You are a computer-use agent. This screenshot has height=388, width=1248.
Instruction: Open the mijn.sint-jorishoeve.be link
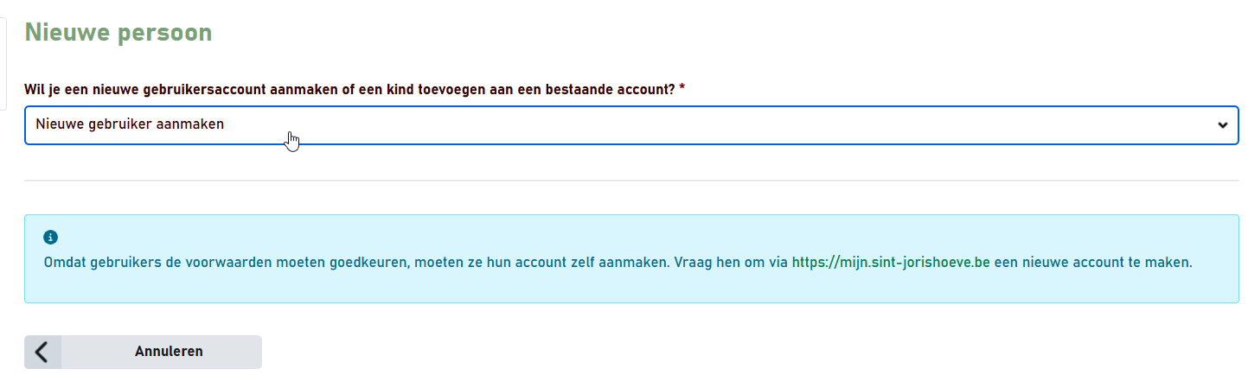[x=890, y=262]
